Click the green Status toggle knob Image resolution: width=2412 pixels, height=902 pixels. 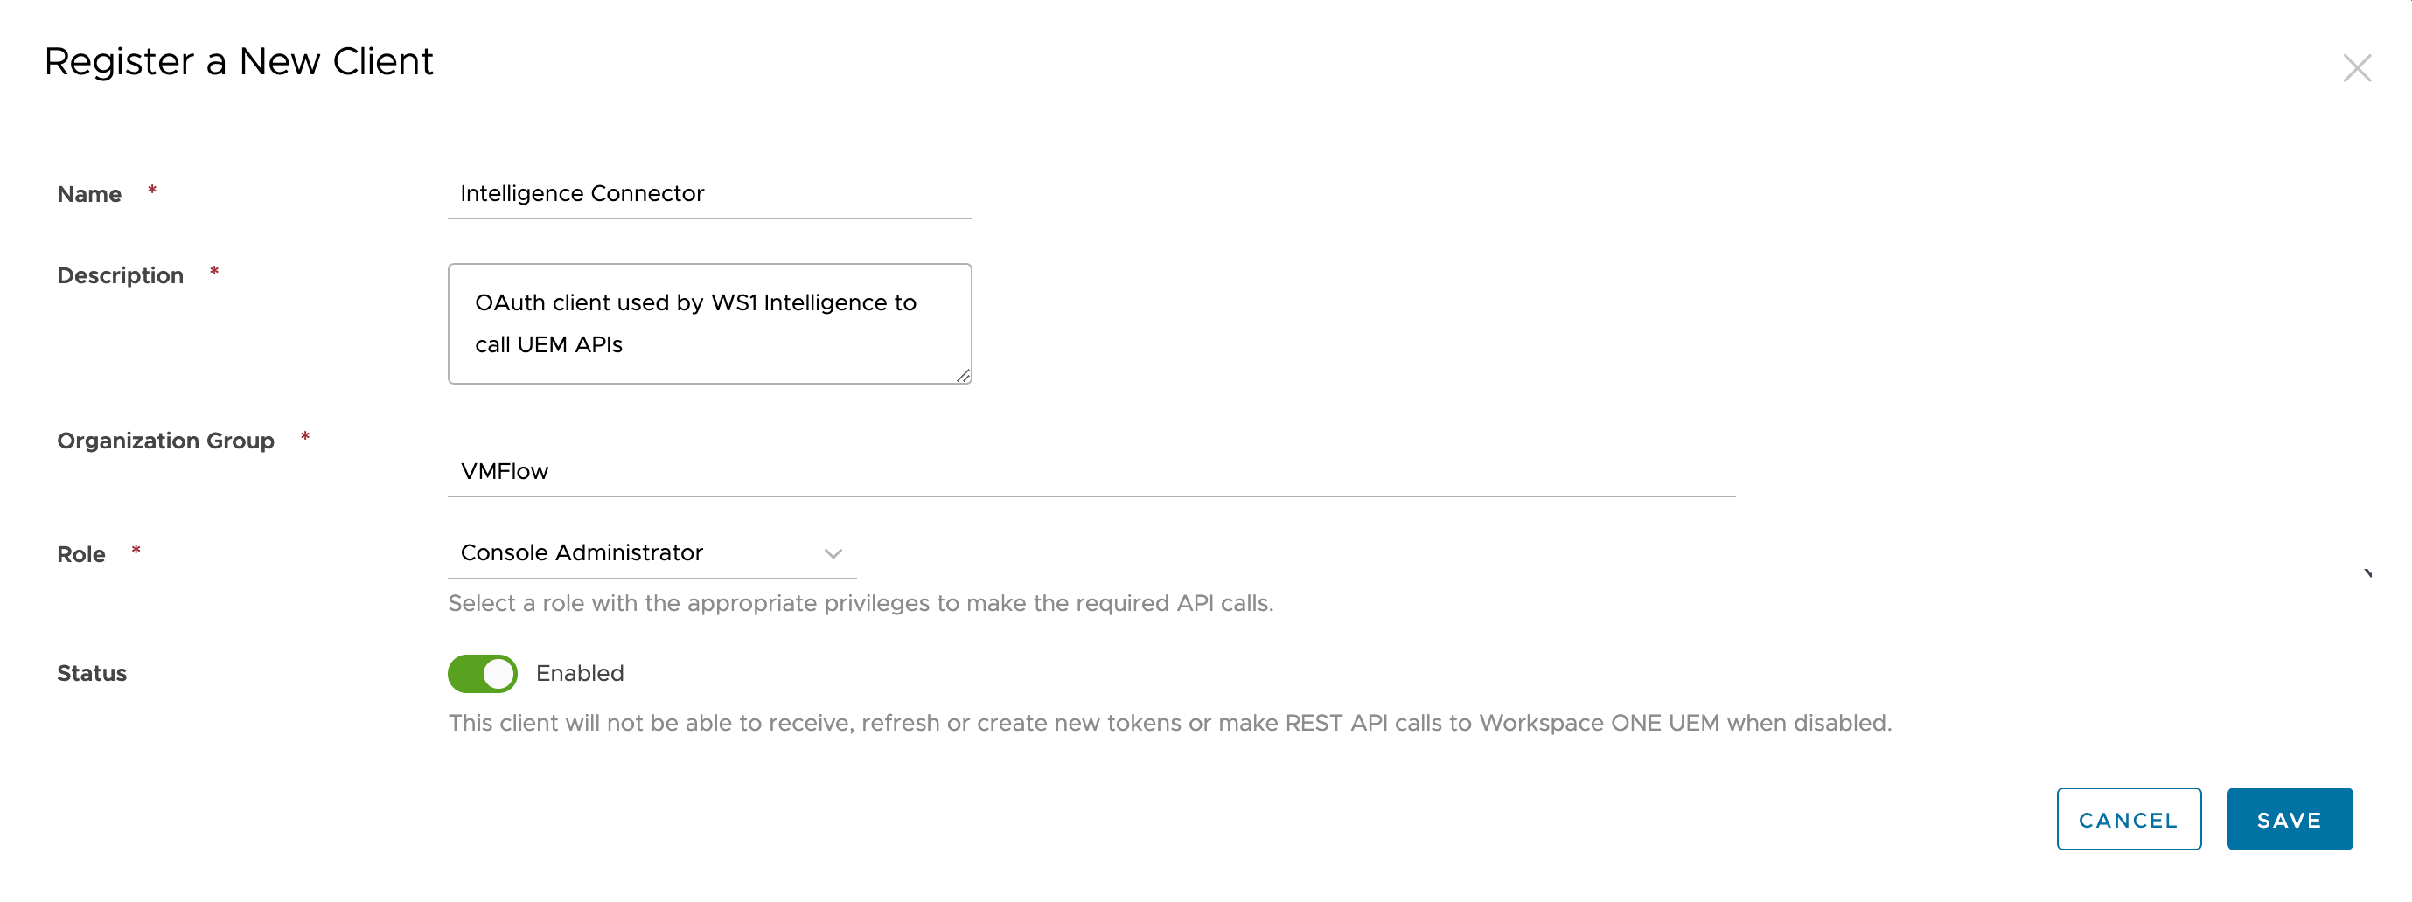498,673
